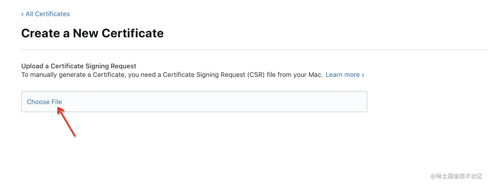Click the @ symbol in the watermark
Screen dimensions: 488x185
433,176
